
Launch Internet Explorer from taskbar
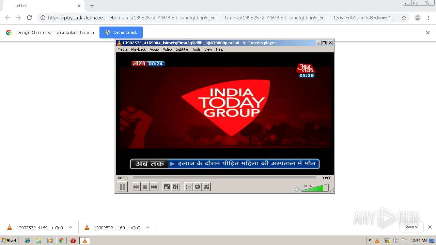pos(27,241)
